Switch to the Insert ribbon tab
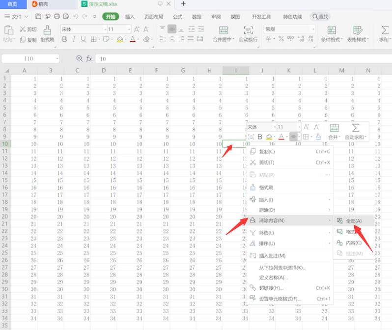 pos(130,17)
